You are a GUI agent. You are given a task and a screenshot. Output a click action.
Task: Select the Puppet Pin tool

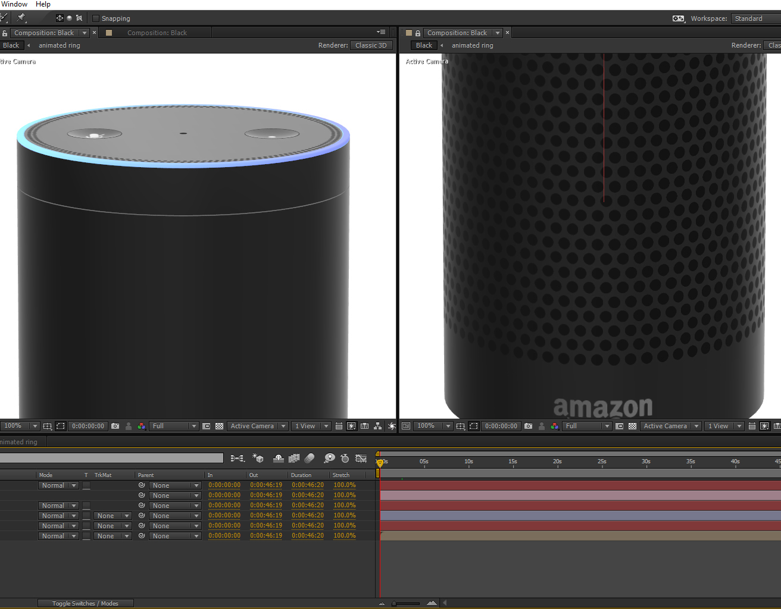point(21,18)
